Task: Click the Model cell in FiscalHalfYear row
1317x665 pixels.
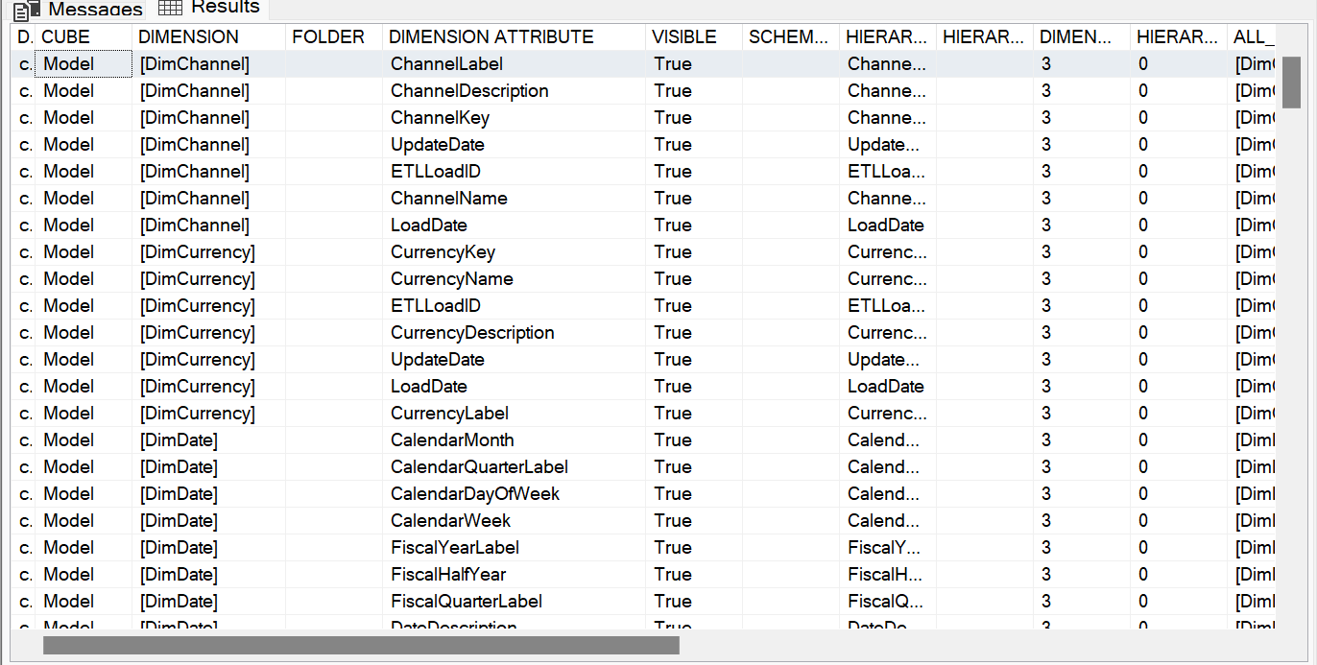Action: [x=84, y=575]
